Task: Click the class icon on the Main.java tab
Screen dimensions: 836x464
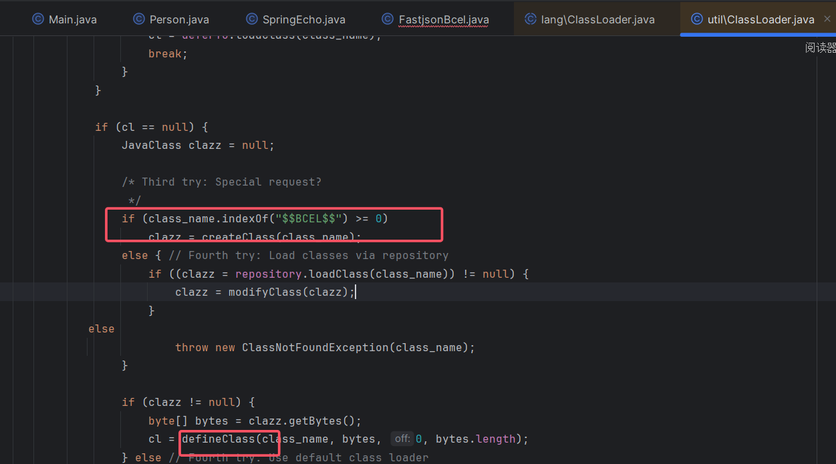Action: coord(38,19)
